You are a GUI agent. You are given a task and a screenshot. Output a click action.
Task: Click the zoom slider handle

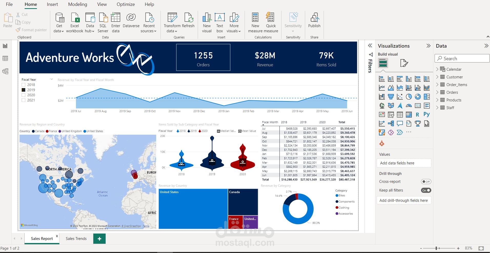pyautogui.click(x=436, y=248)
